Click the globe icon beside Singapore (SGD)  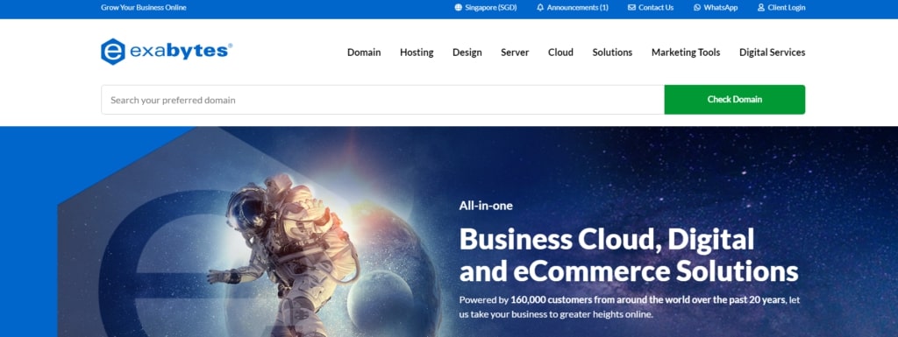458,7
